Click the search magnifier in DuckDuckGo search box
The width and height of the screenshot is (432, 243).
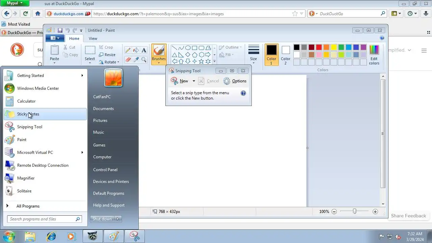pyautogui.click(x=383, y=13)
